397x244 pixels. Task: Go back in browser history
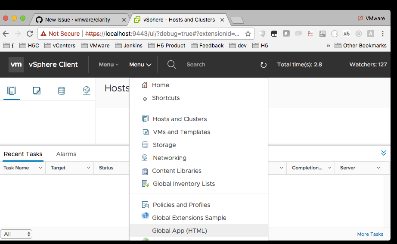pyautogui.click(x=6, y=34)
